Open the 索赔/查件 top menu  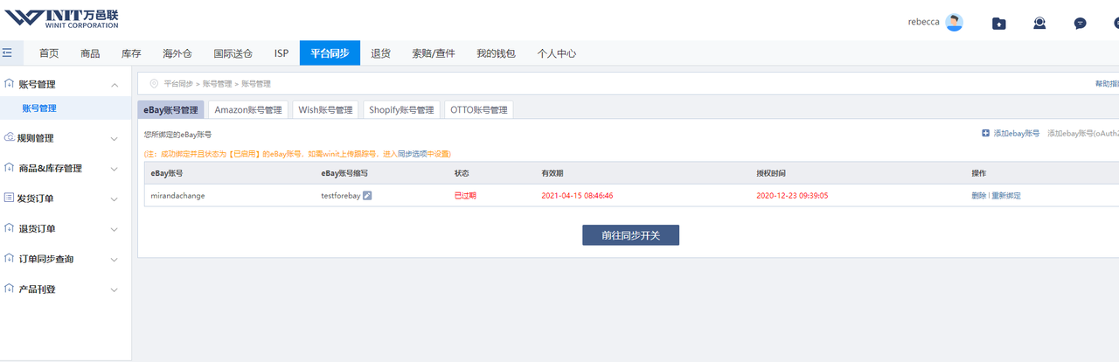click(434, 53)
